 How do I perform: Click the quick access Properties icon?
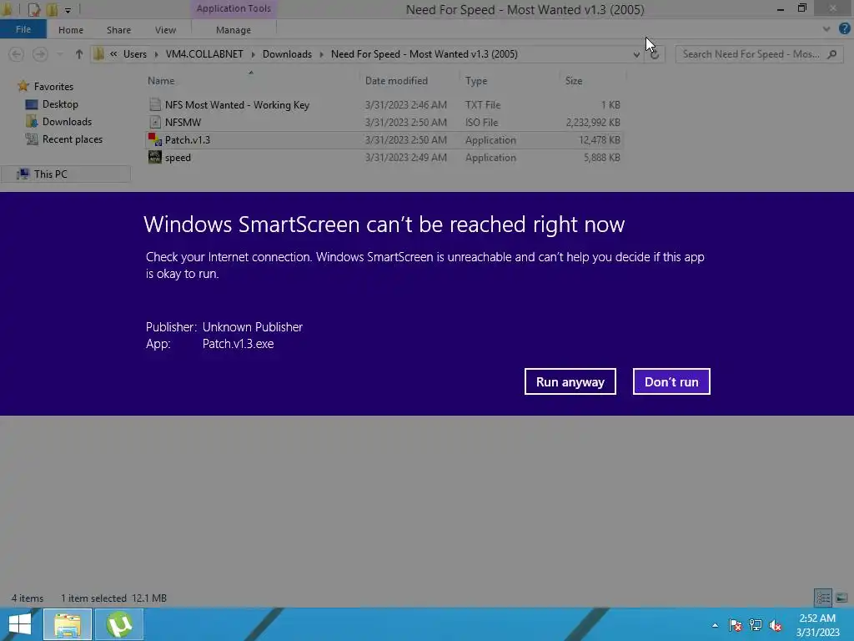tap(33, 9)
